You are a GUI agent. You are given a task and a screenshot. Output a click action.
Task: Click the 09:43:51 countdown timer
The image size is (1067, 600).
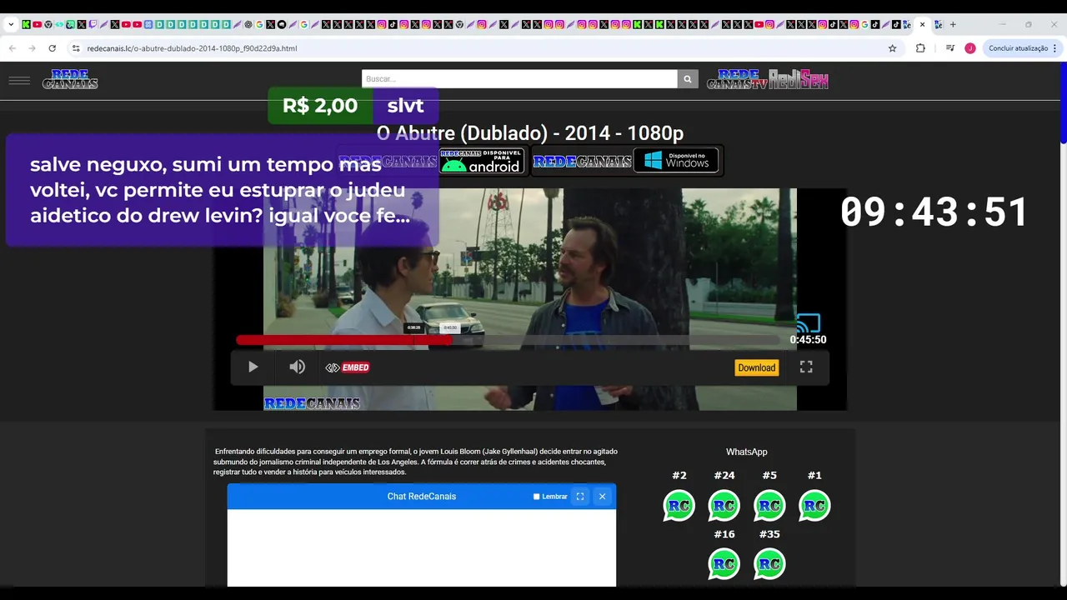pos(934,212)
